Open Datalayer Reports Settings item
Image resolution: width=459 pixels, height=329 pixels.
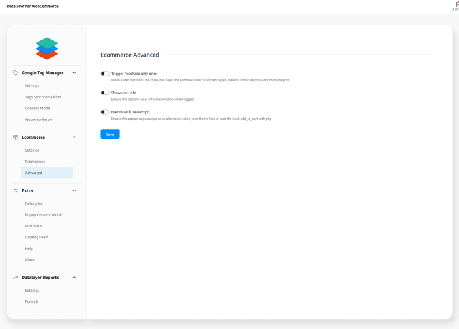pos(32,291)
